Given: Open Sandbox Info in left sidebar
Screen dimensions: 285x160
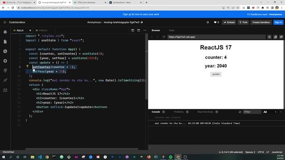Looking at the screenshot, I should 5,32.
